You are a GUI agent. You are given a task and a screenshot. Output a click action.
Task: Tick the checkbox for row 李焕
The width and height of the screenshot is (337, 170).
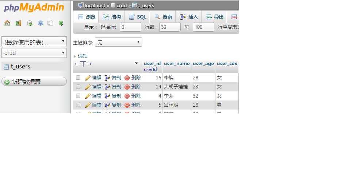point(78,78)
